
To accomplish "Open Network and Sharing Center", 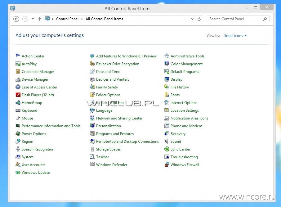I will tap(119, 118).
